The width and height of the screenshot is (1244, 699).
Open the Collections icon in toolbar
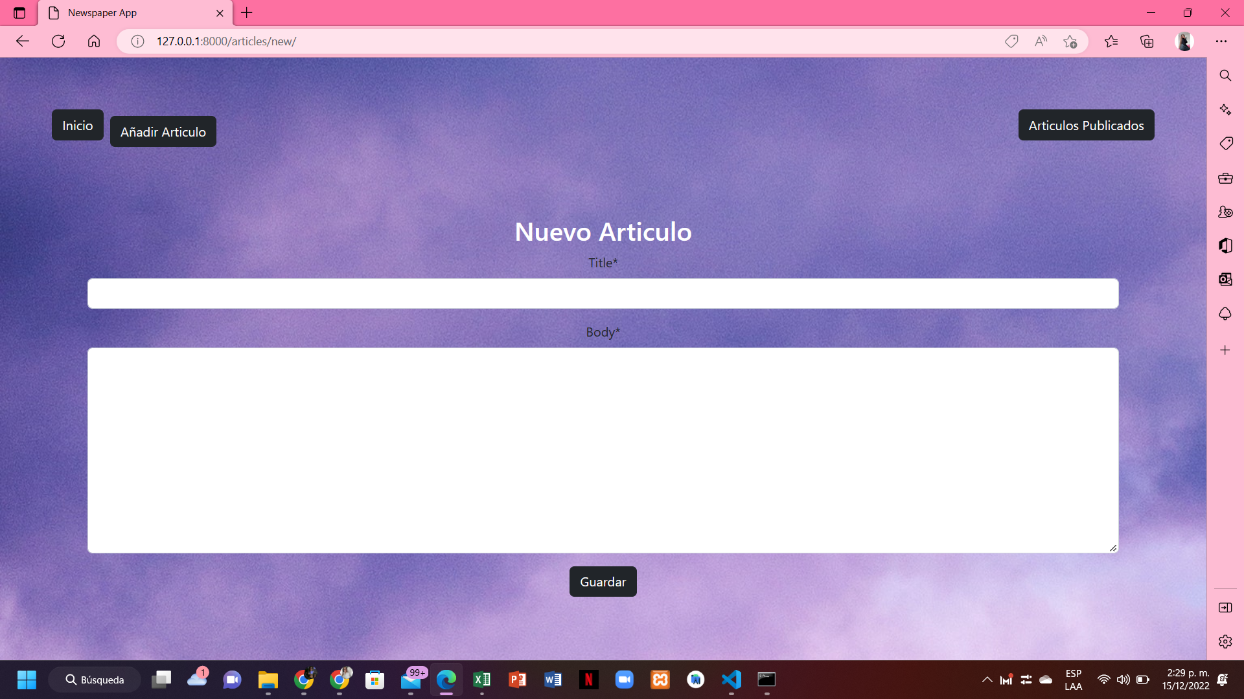pos(1147,41)
